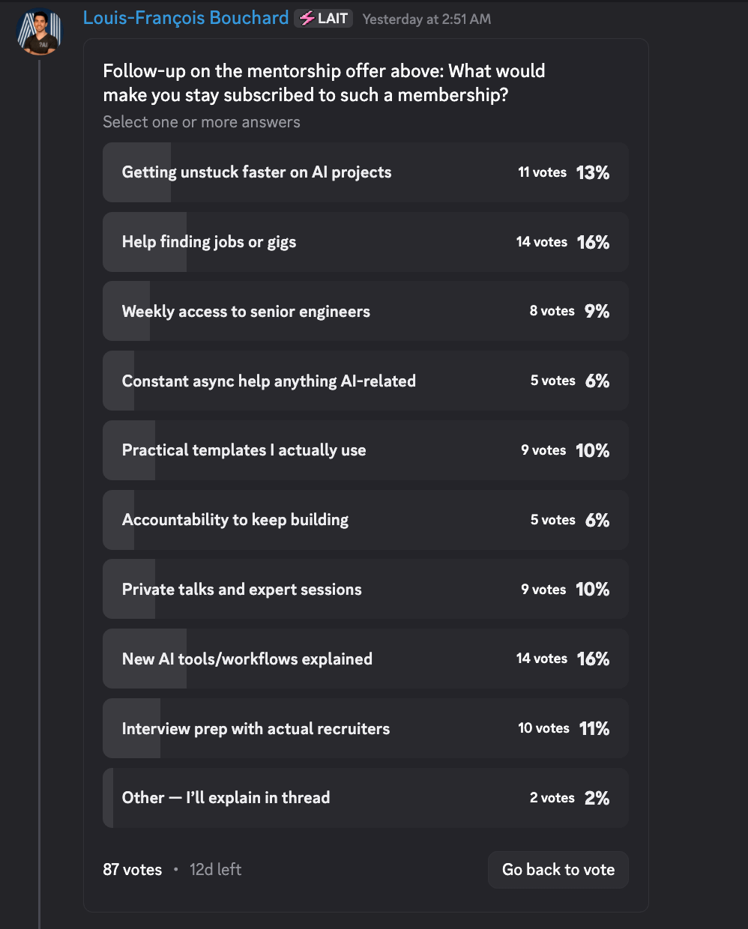Open Louis-François Bouchard username link
The width and height of the screenshot is (748, 929).
coord(186,18)
